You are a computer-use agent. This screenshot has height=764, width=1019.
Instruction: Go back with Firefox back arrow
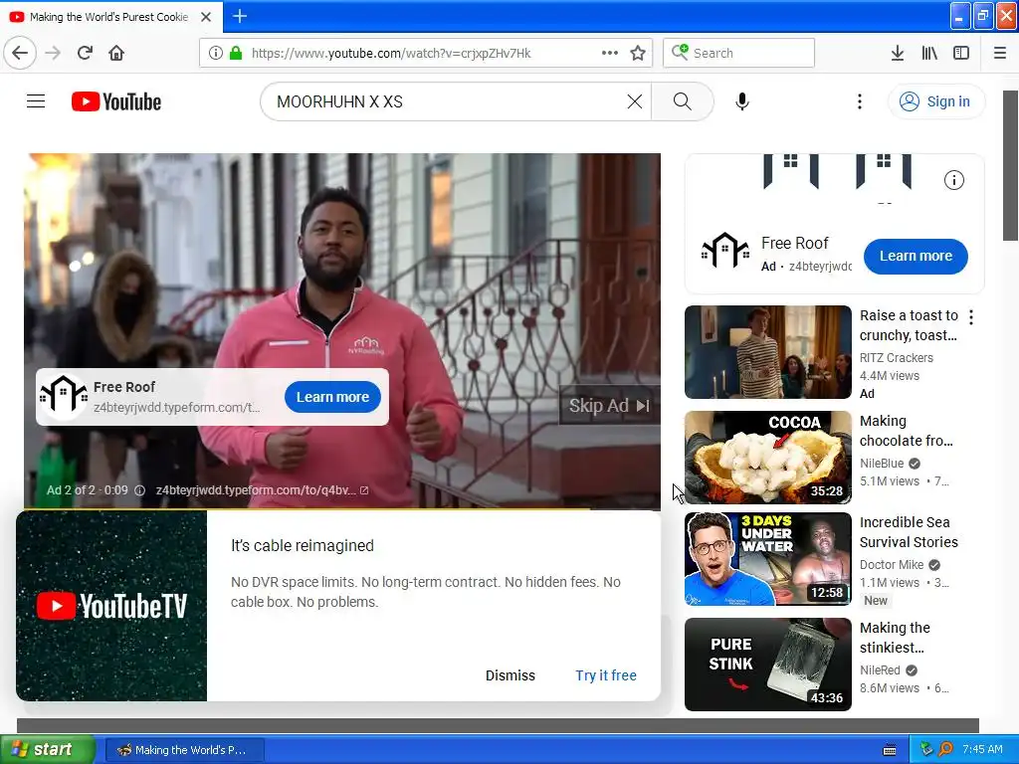(20, 53)
